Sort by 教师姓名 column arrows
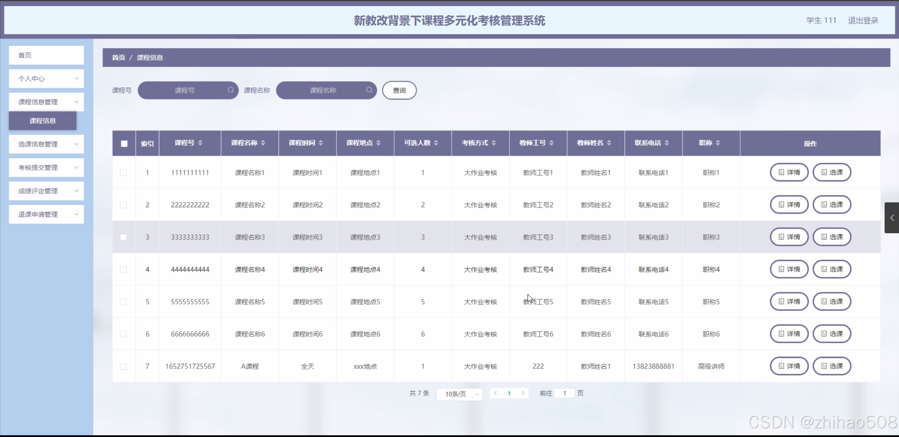Image resolution: width=899 pixels, height=437 pixels. point(609,143)
